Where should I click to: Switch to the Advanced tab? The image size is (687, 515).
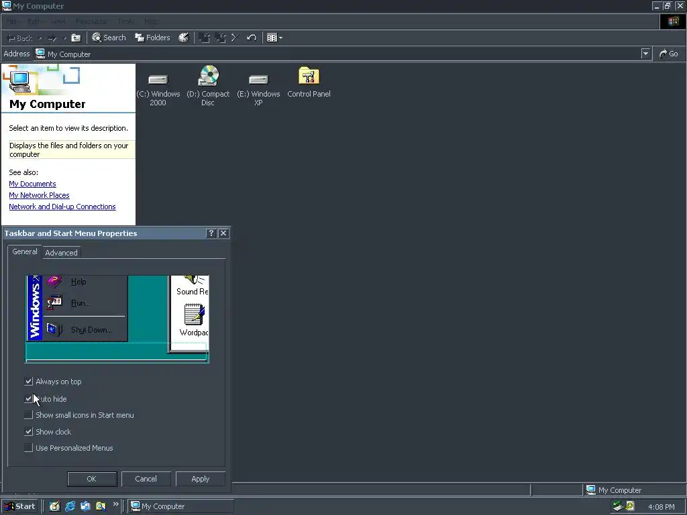(61, 253)
